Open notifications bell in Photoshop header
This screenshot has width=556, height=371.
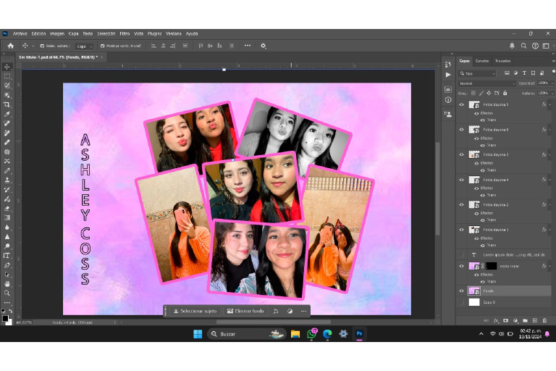tap(512, 46)
